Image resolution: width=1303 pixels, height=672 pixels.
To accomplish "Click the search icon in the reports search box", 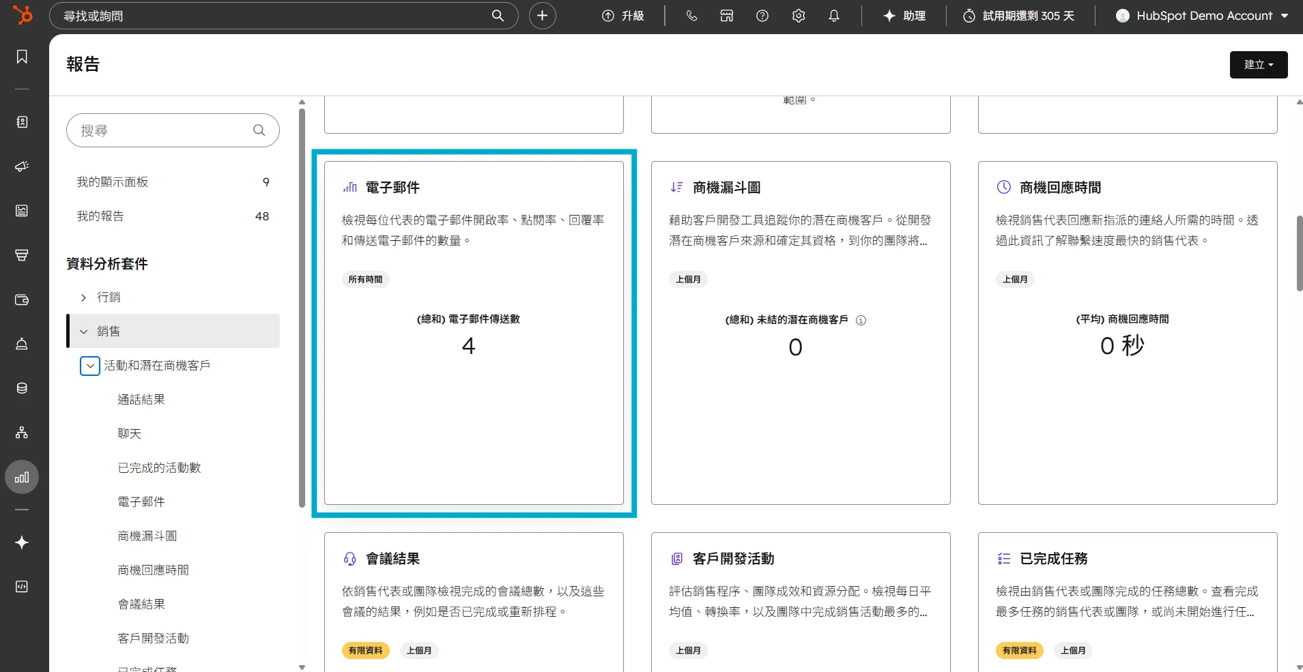I will click(x=259, y=130).
